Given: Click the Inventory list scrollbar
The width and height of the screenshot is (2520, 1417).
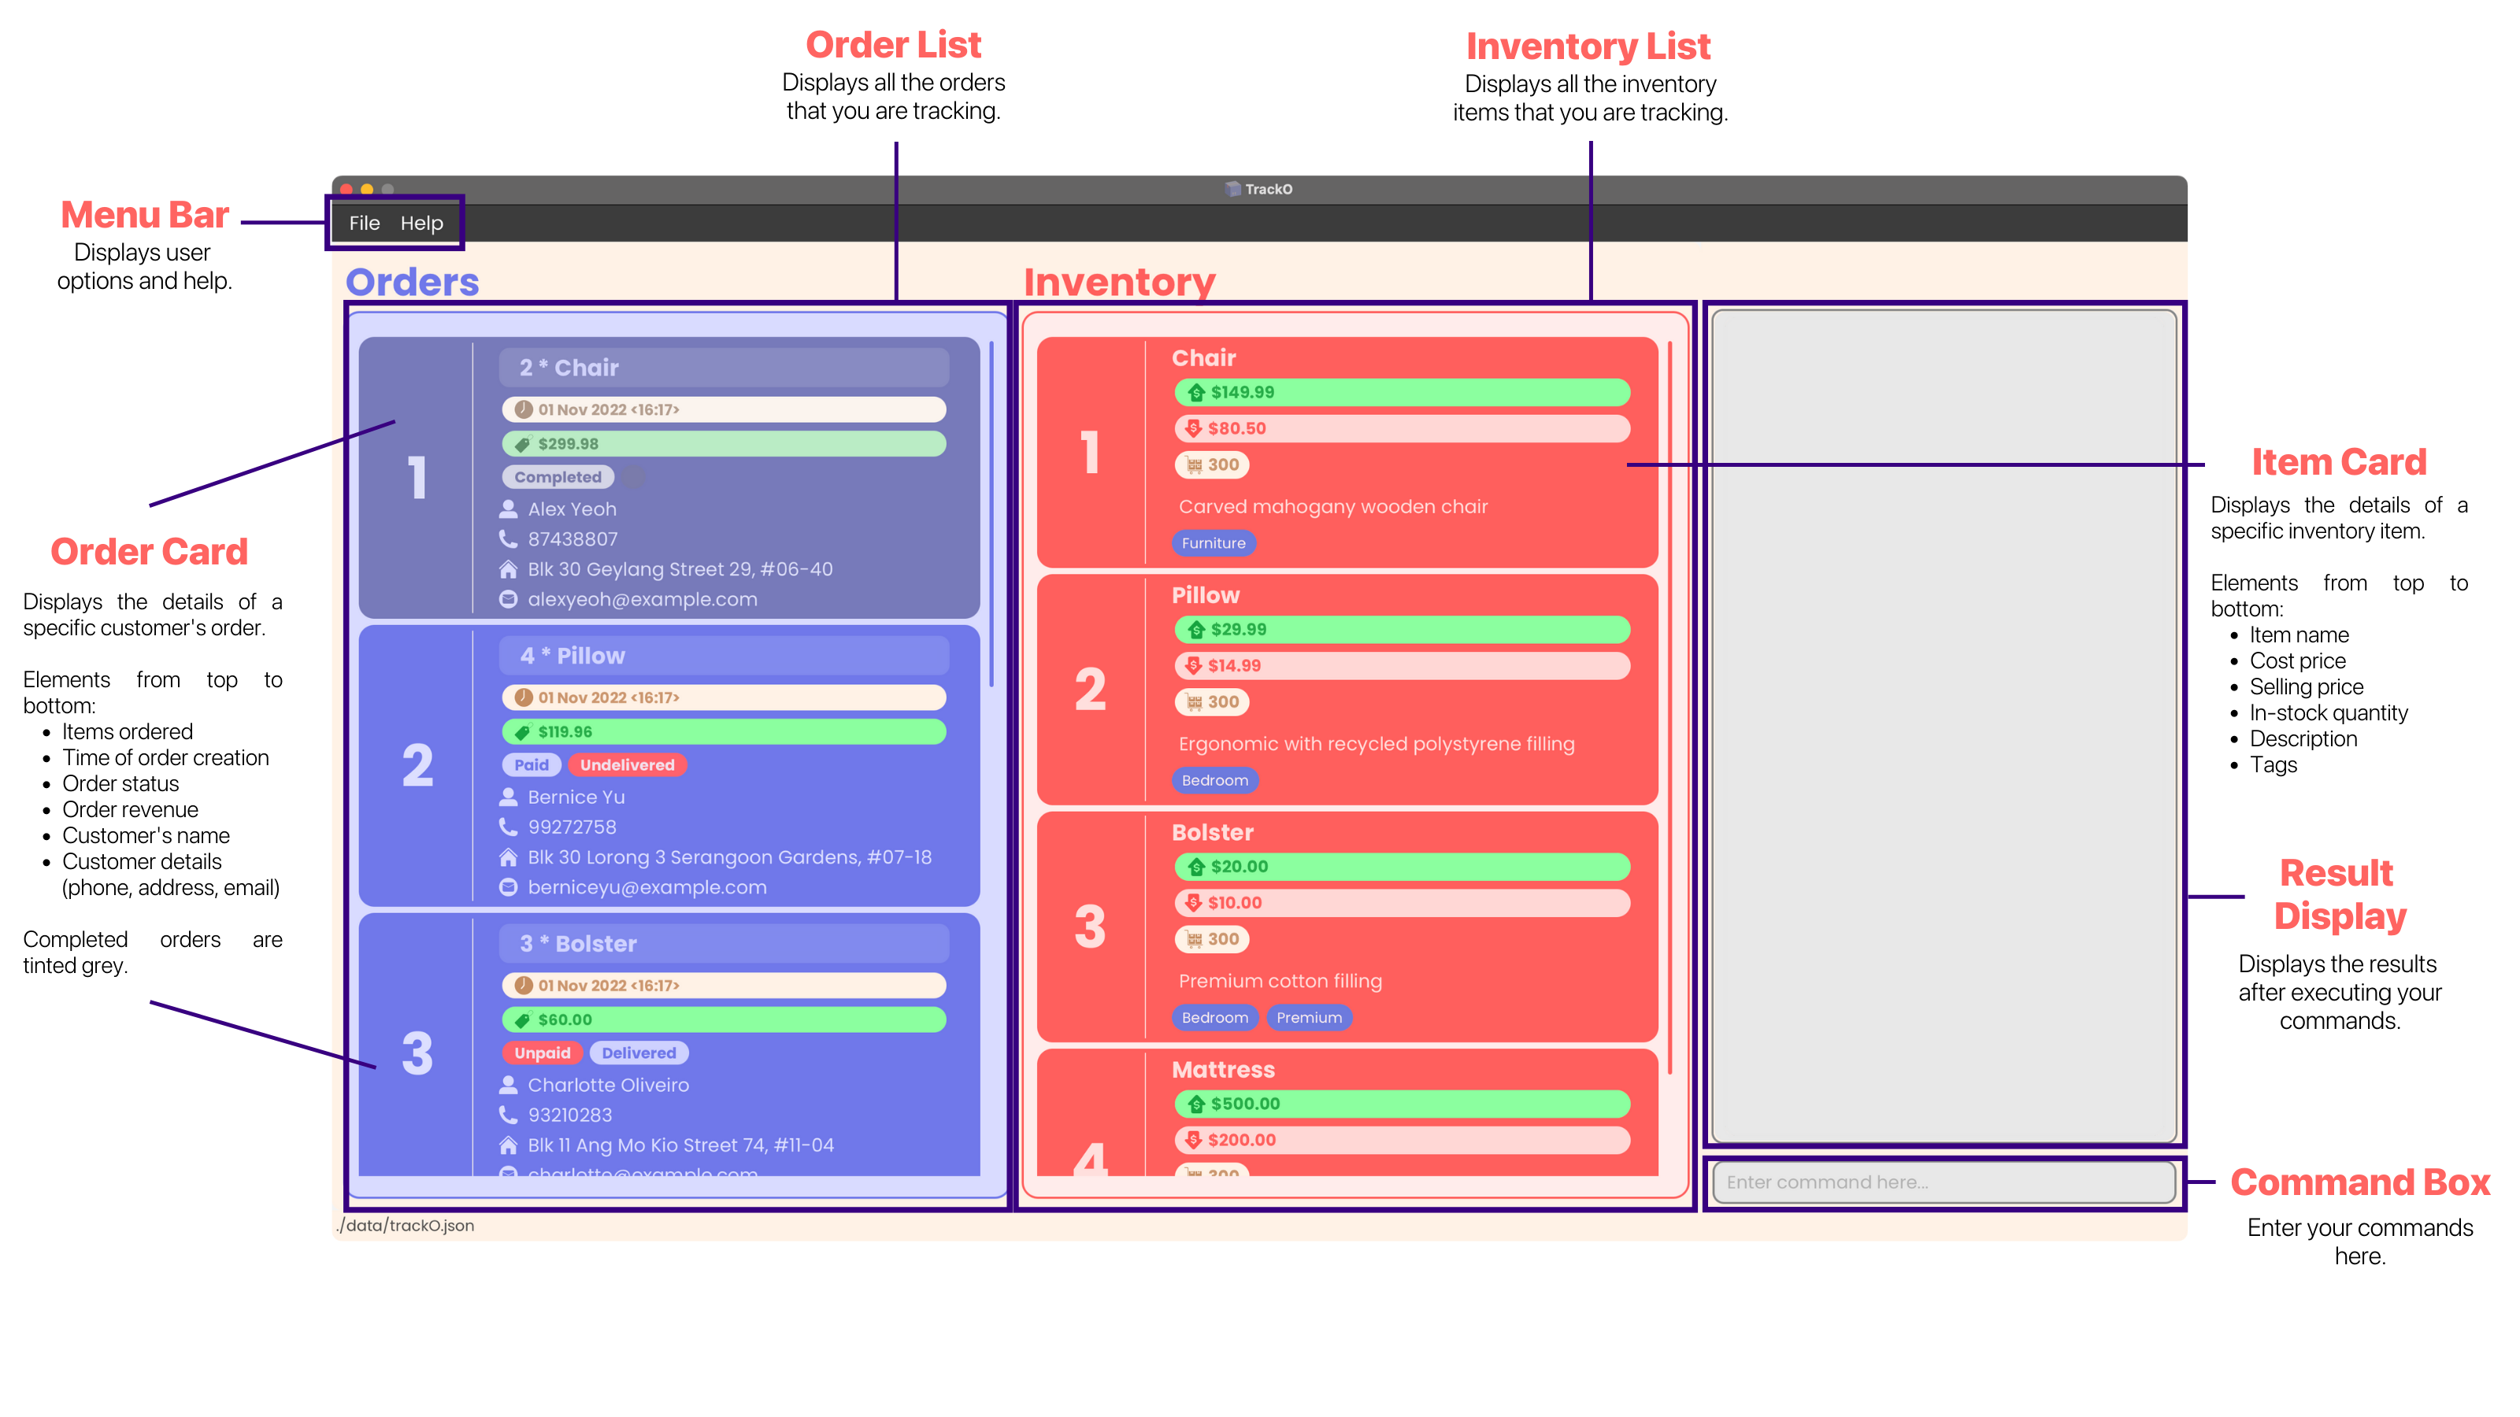Looking at the screenshot, I should coord(1669,707).
